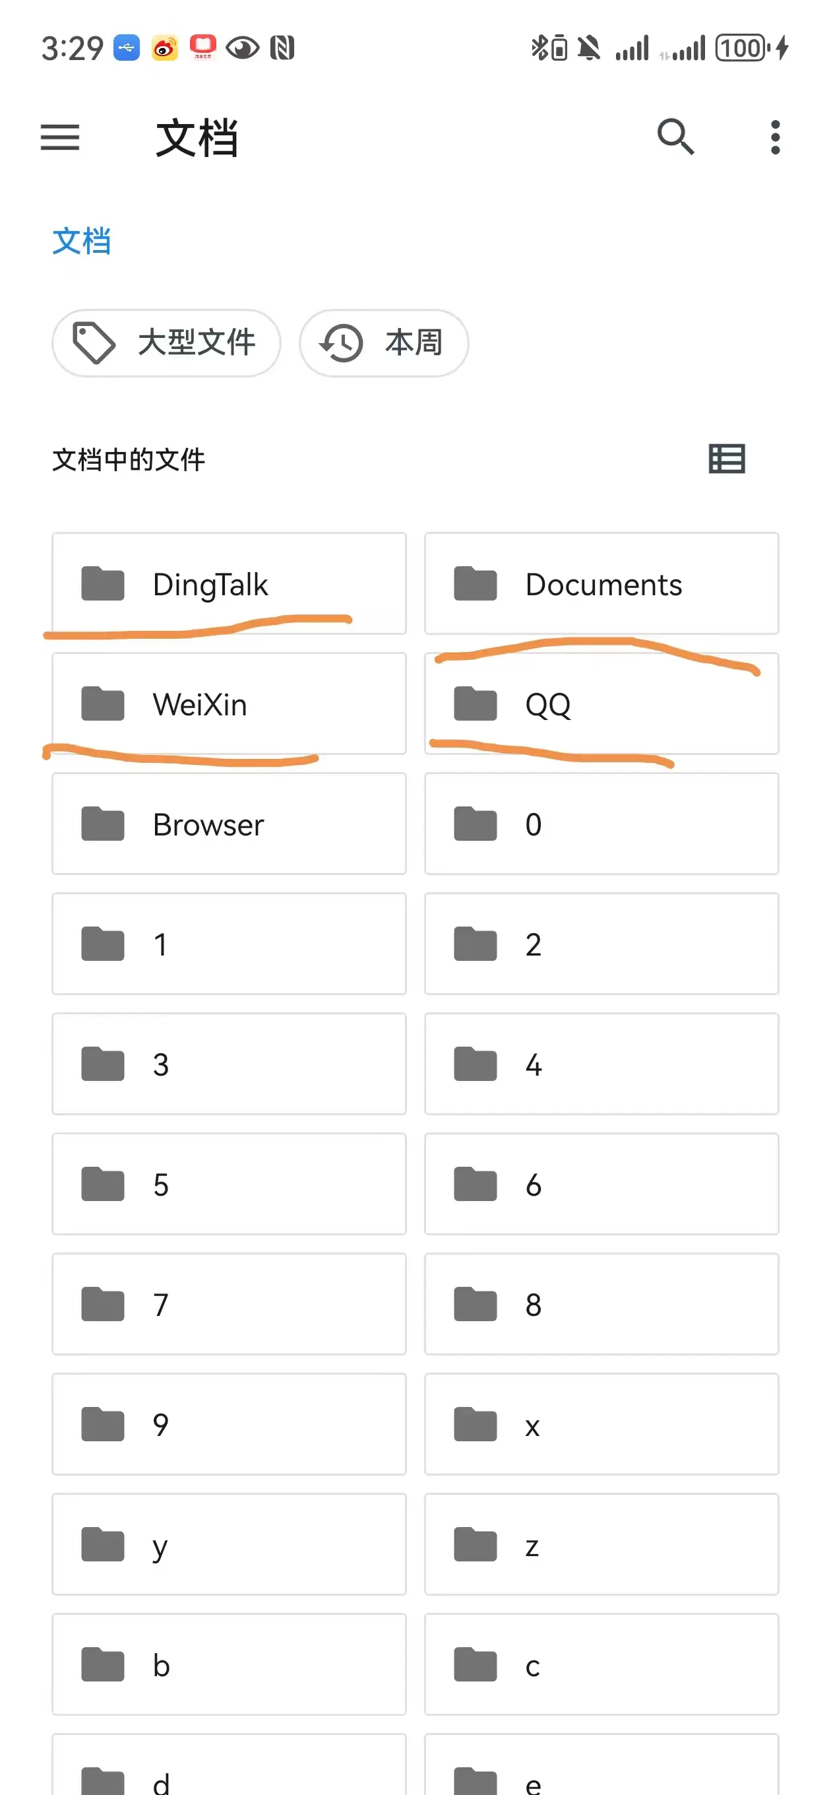Open the Browser folder

click(x=228, y=824)
